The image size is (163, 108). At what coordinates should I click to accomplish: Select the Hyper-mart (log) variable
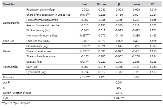click(36, 72)
